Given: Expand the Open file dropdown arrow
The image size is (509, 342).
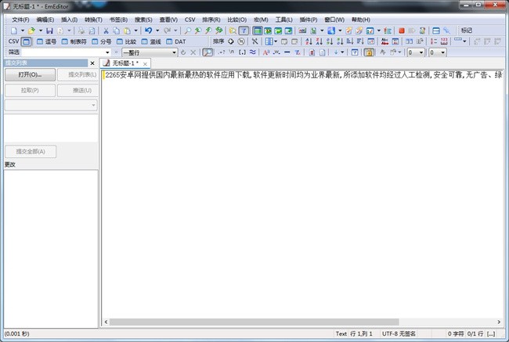Looking at the screenshot, I should coord(41,31).
